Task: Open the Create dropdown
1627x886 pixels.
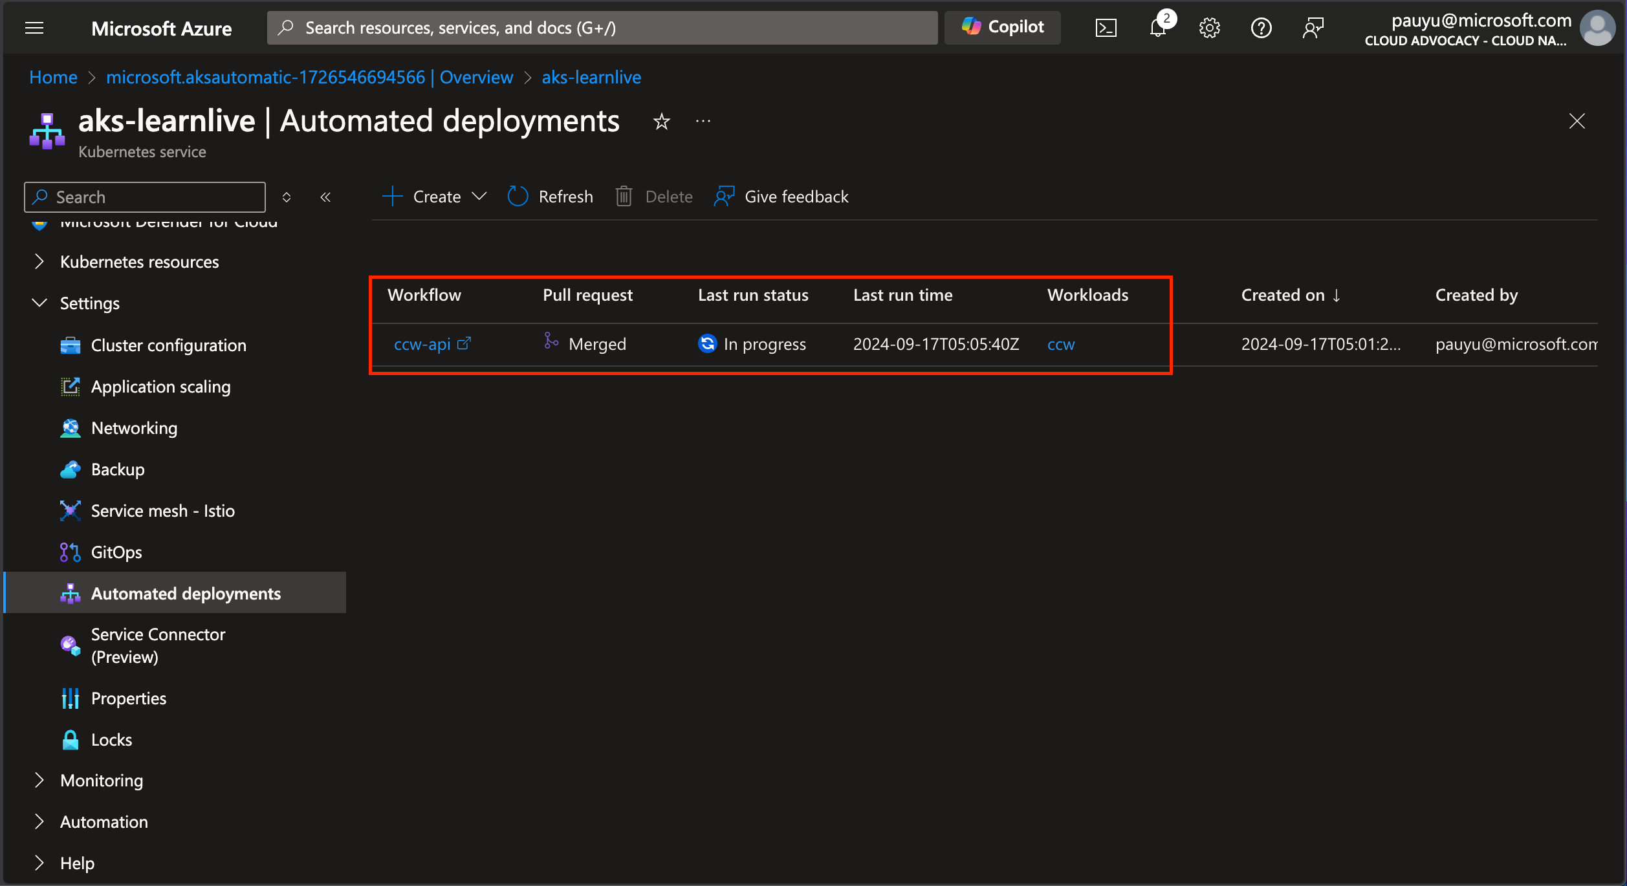Action: (x=435, y=197)
